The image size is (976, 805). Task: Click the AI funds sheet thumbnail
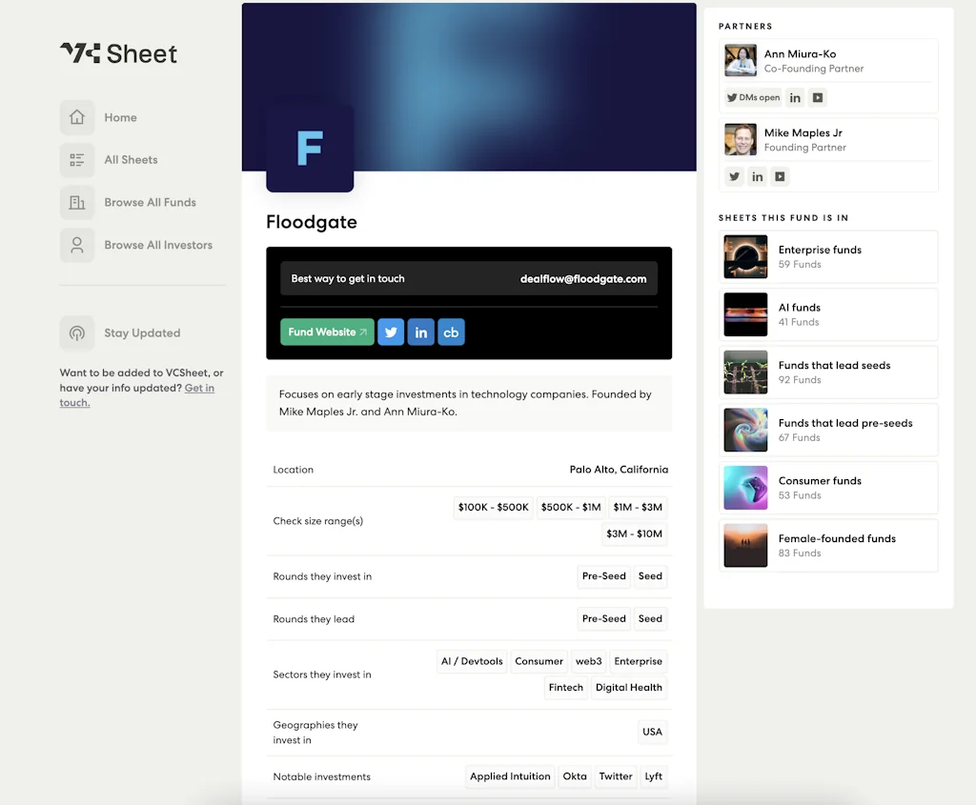[745, 314]
